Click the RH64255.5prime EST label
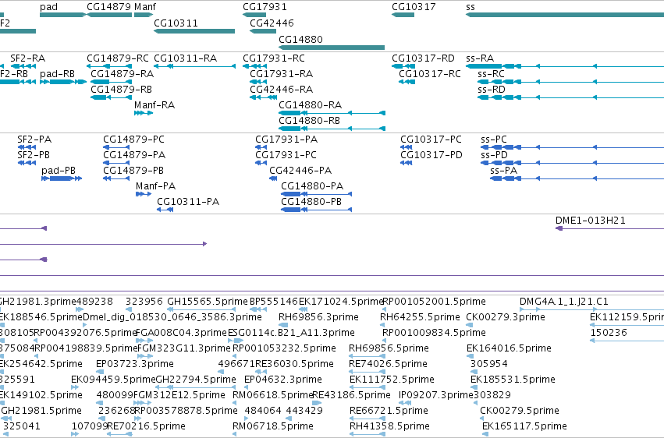Viewport: 664px width, 438px height. 420,317
